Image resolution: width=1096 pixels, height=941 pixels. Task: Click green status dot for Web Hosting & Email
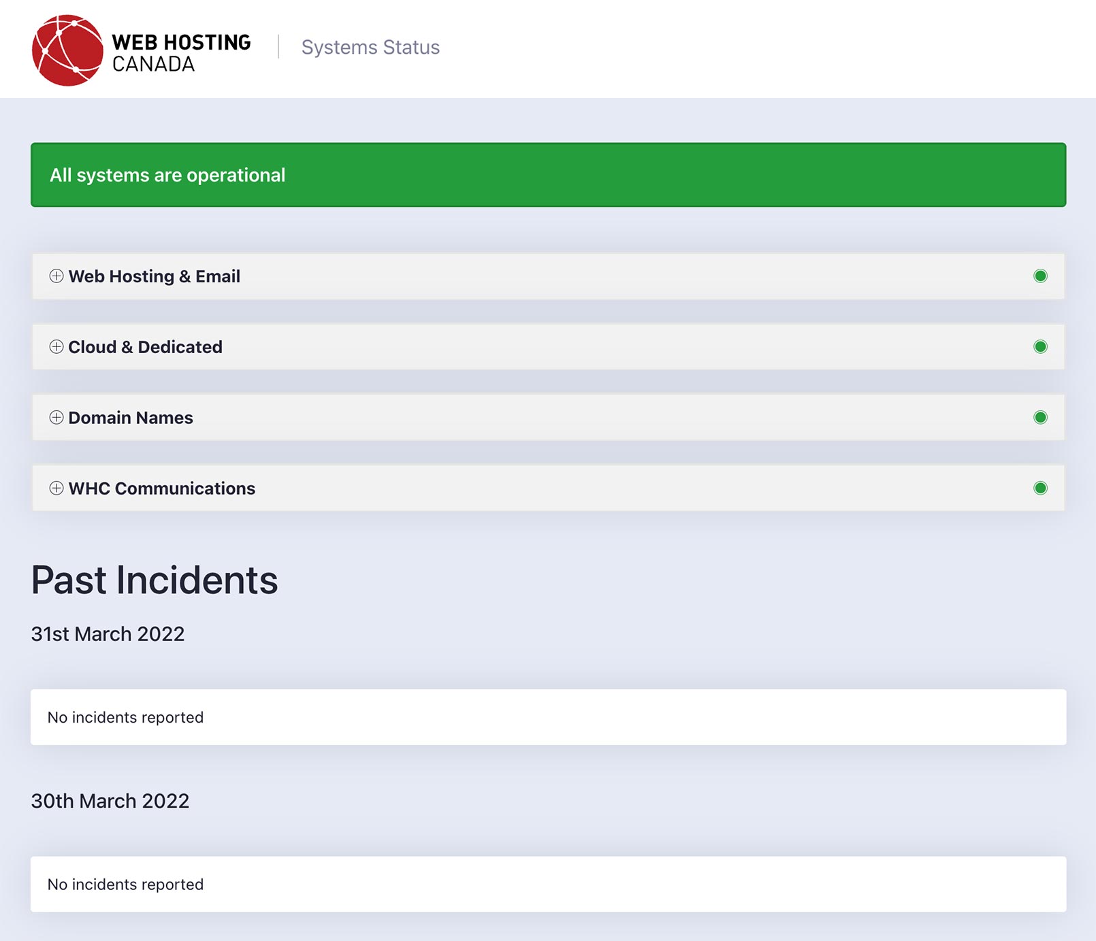pyautogui.click(x=1040, y=276)
